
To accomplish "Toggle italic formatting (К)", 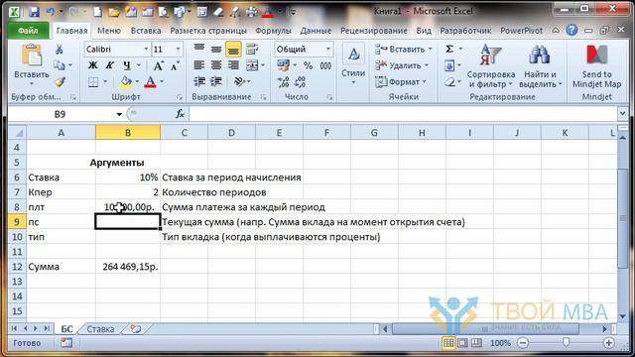I will click(x=109, y=65).
